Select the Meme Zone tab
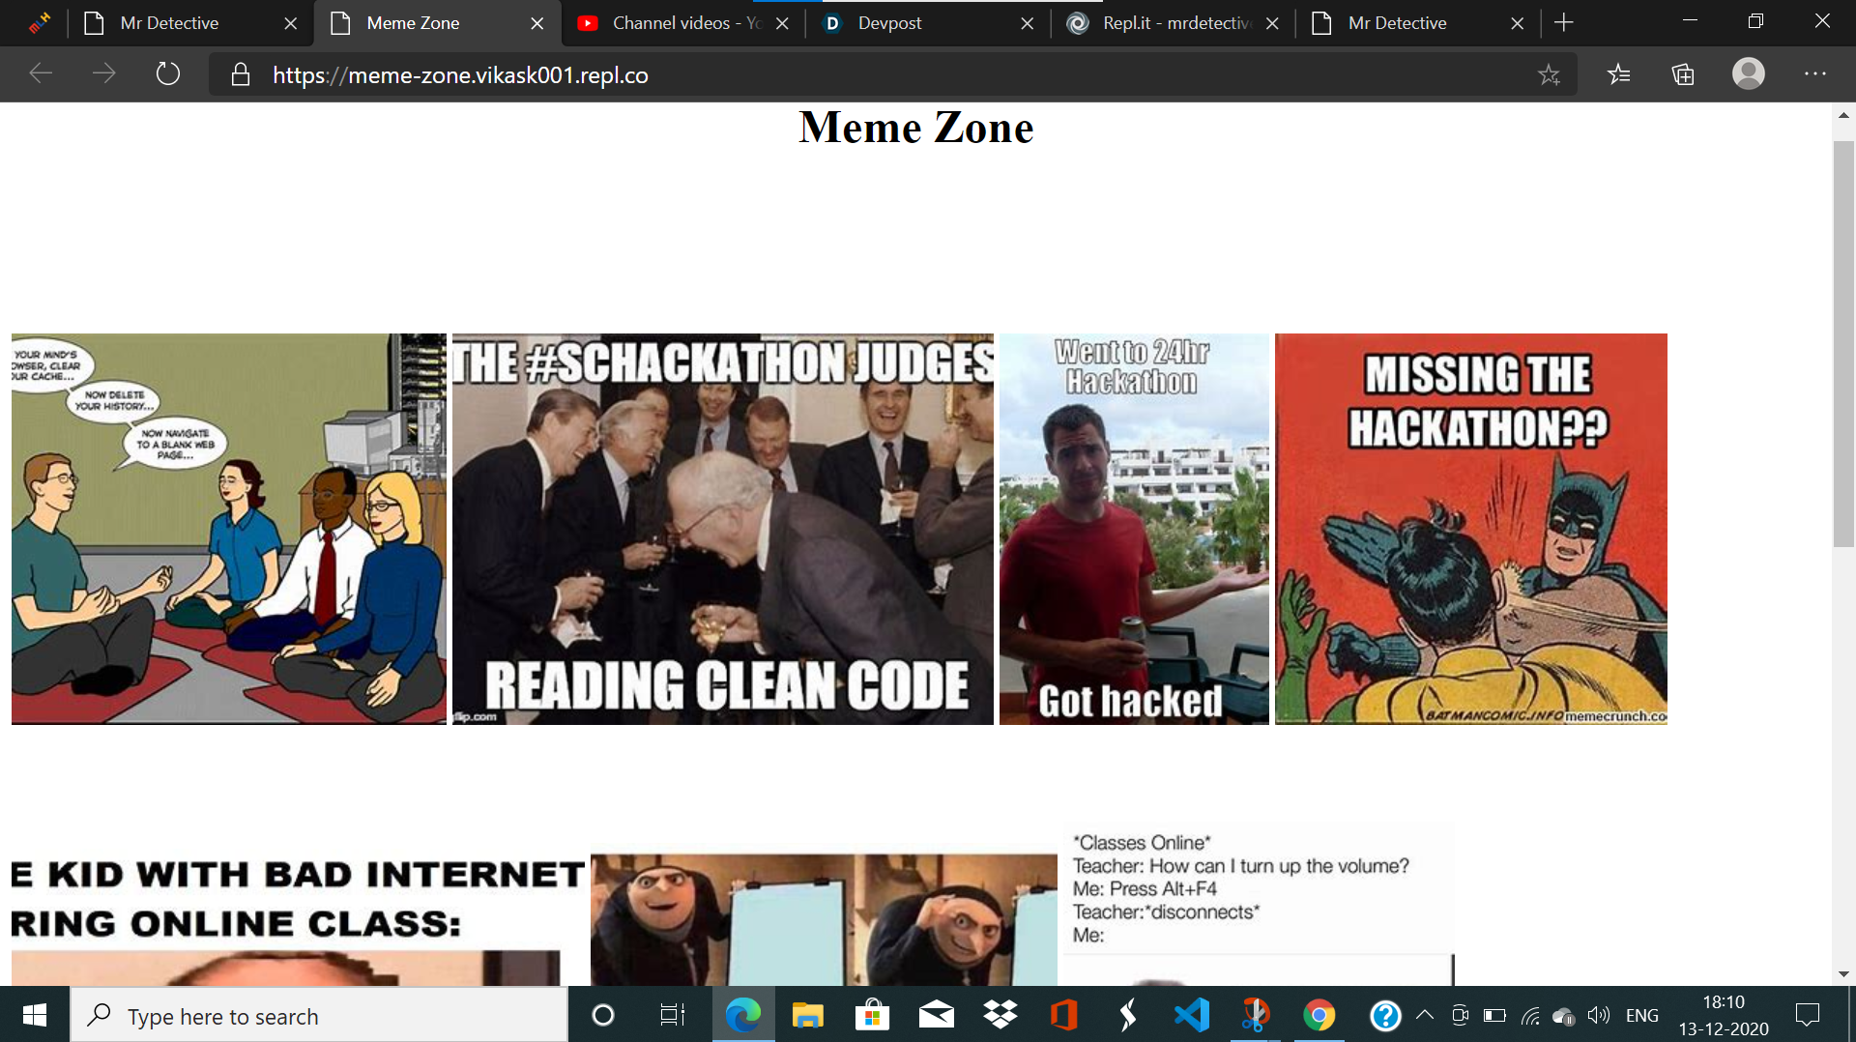 [437, 23]
